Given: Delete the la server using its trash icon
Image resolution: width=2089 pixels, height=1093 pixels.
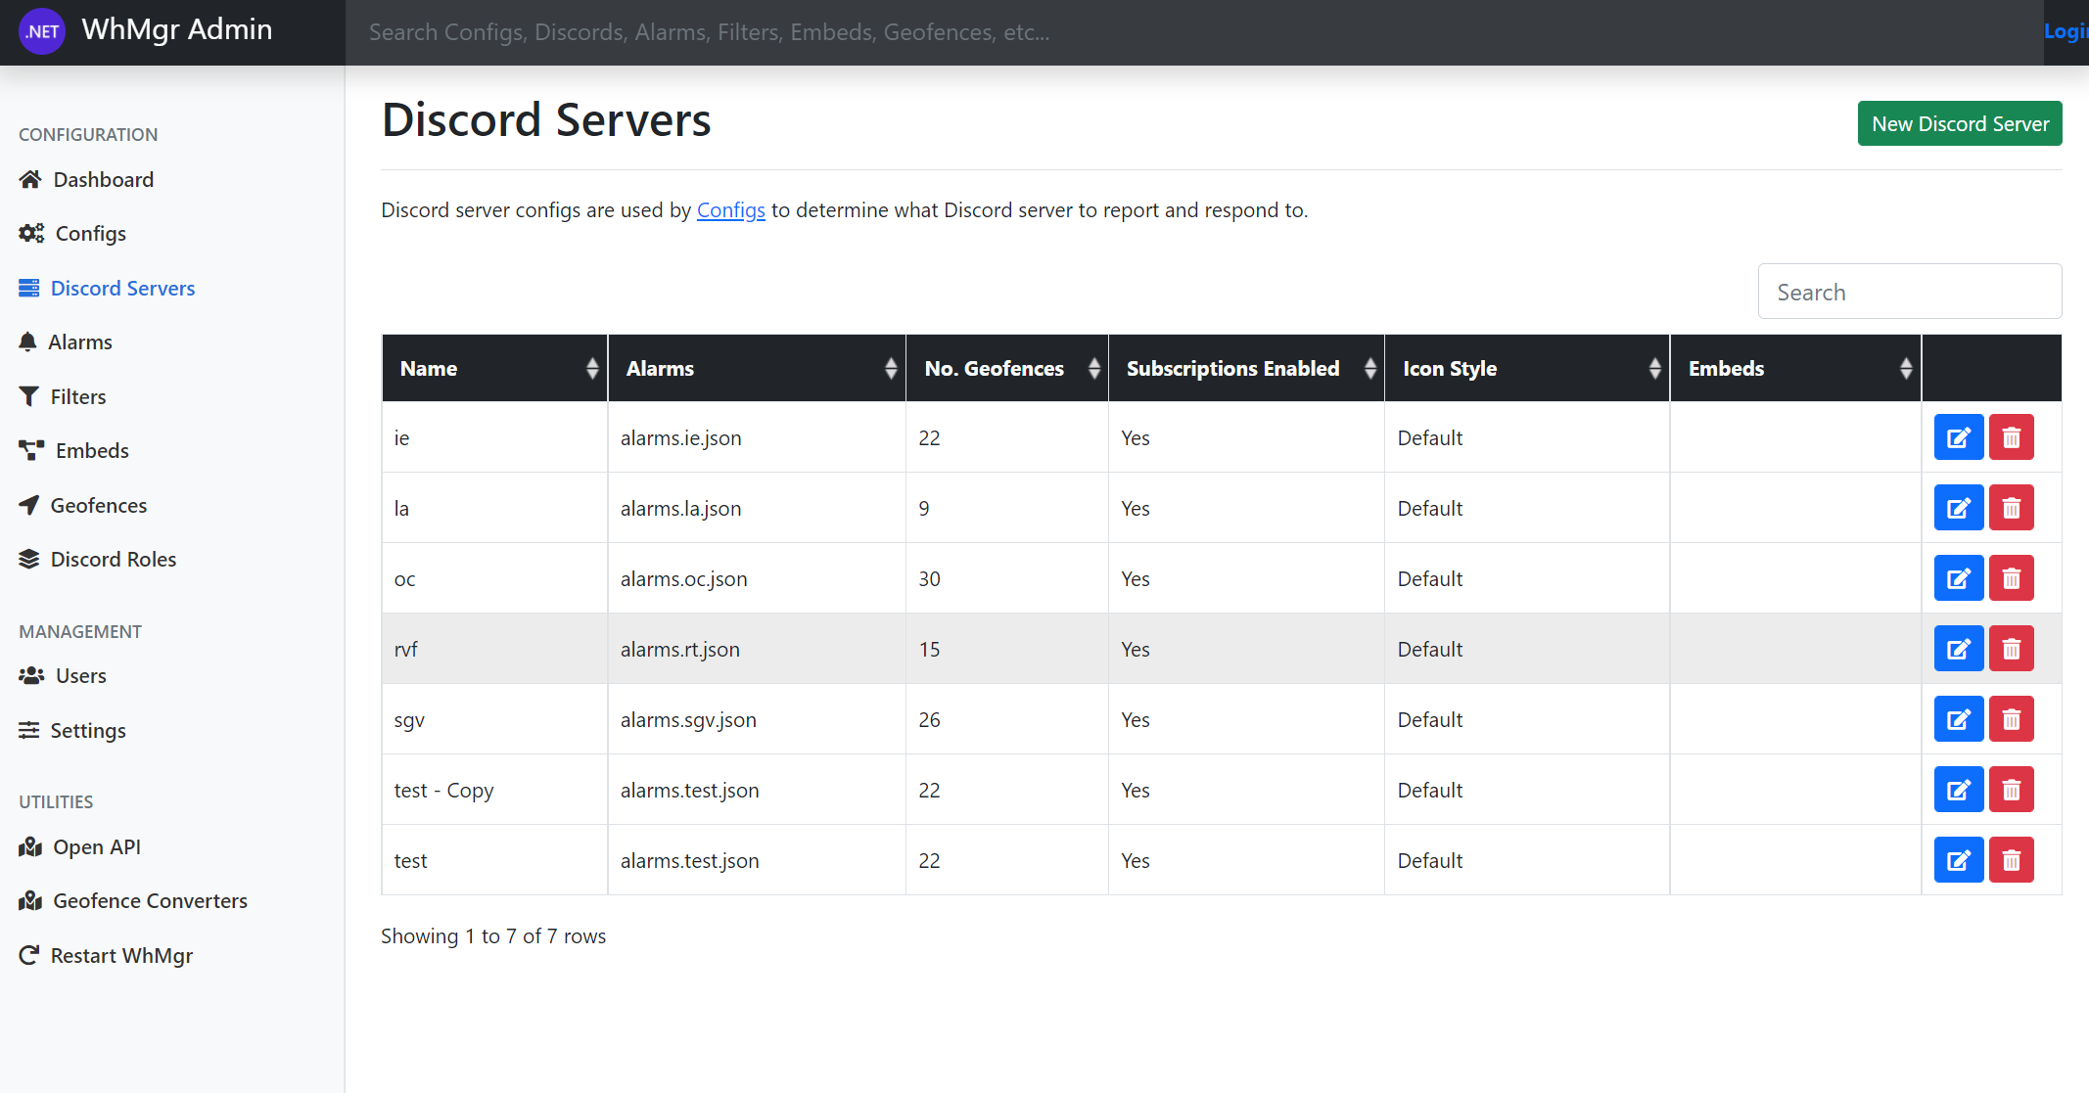Looking at the screenshot, I should 2011,508.
